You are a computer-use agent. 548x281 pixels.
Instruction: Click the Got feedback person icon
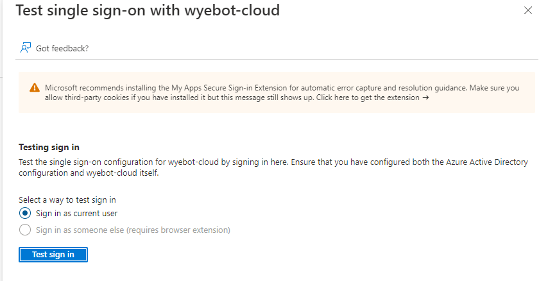[26, 48]
